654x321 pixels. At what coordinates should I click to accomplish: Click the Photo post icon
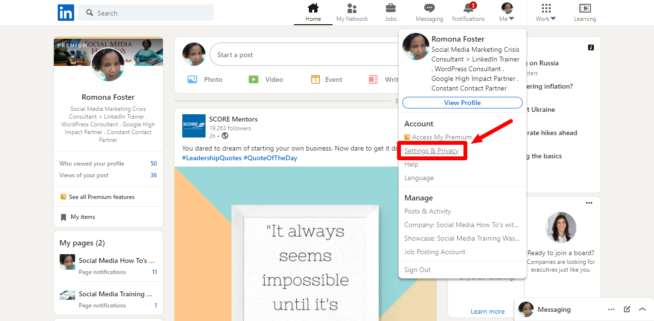coord(192,79)
